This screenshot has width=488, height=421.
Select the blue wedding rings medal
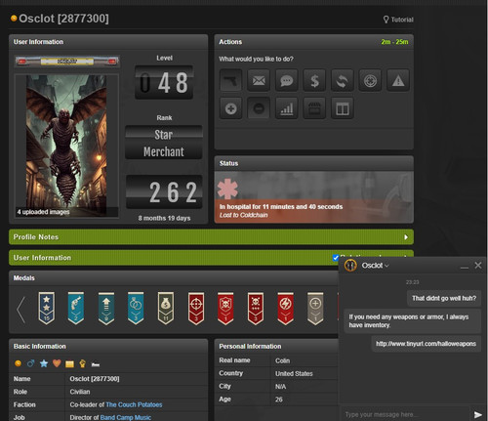pos(136,308)
